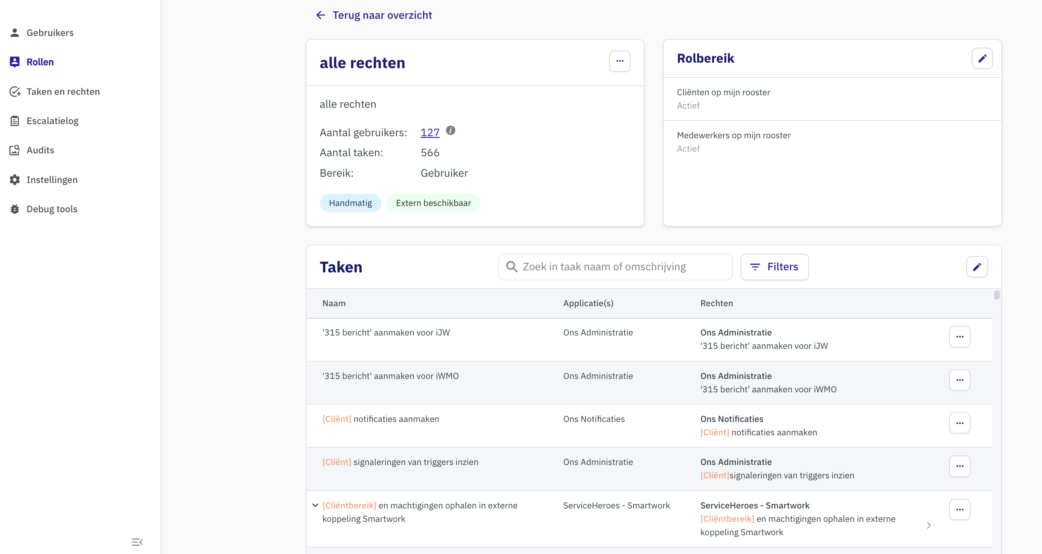Image resolution: width=1042 pixels, height=554 pixels.
Task: Click [Cliënt] signaleringen van triggers inzien name
Action: click(400, 462)
